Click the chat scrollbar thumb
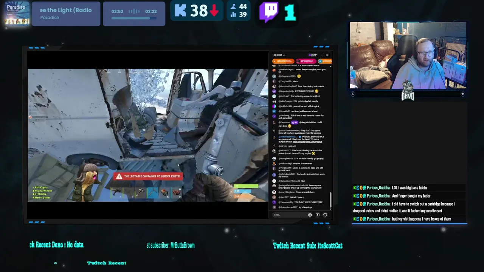This screenshot has height=272, width=484. (330, 199)
